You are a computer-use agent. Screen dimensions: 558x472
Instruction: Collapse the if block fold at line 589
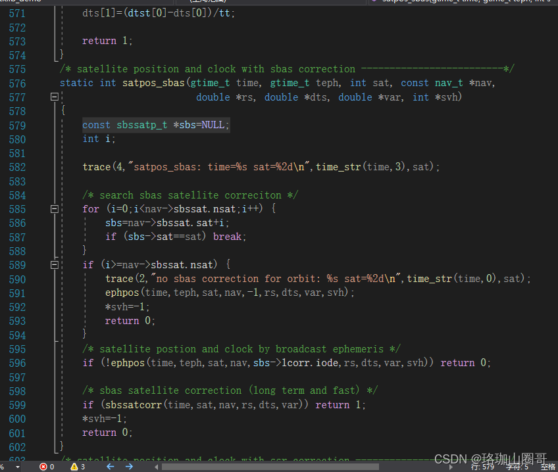pyautogui.click(x=54, y=265)
